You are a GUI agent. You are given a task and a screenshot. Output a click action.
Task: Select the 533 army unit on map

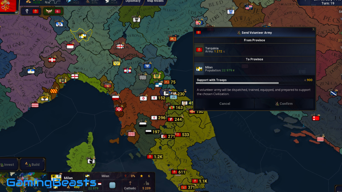point(182,135)
